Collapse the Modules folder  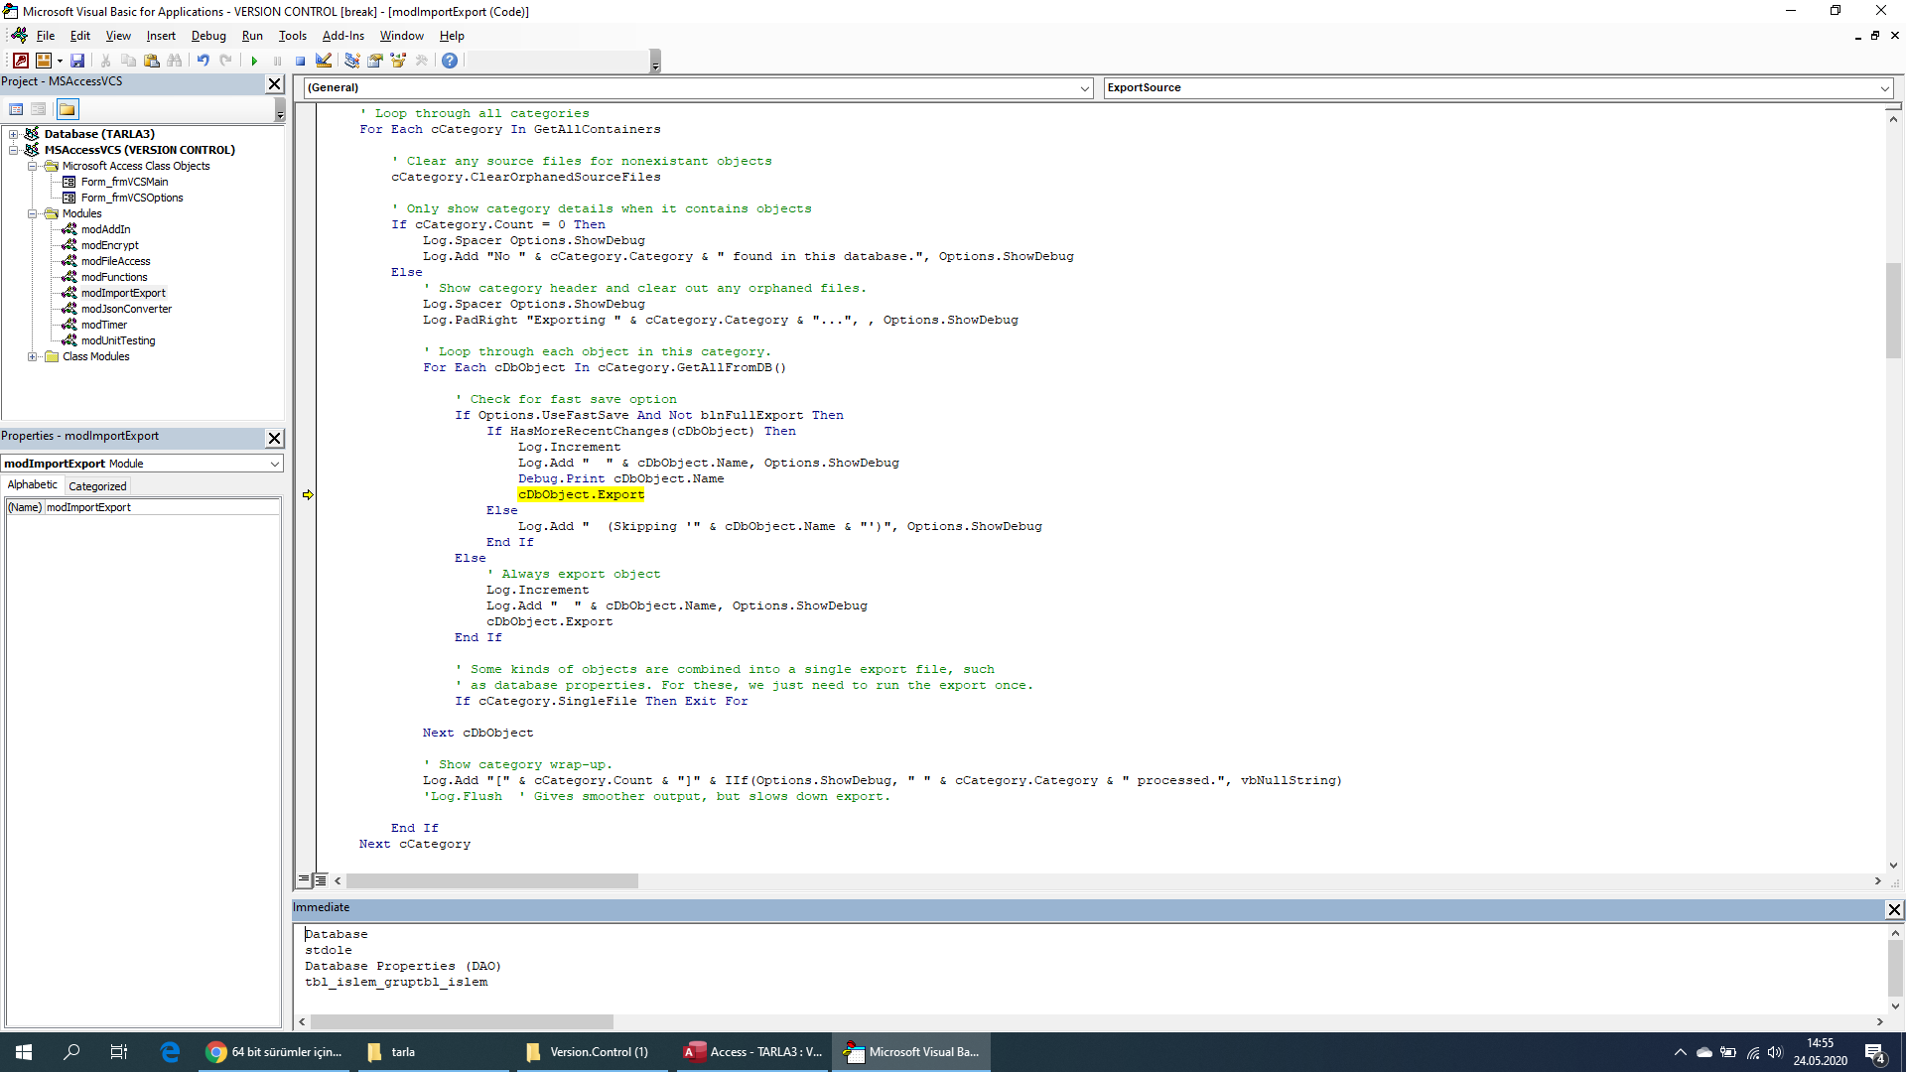click(x=33, y=213)
